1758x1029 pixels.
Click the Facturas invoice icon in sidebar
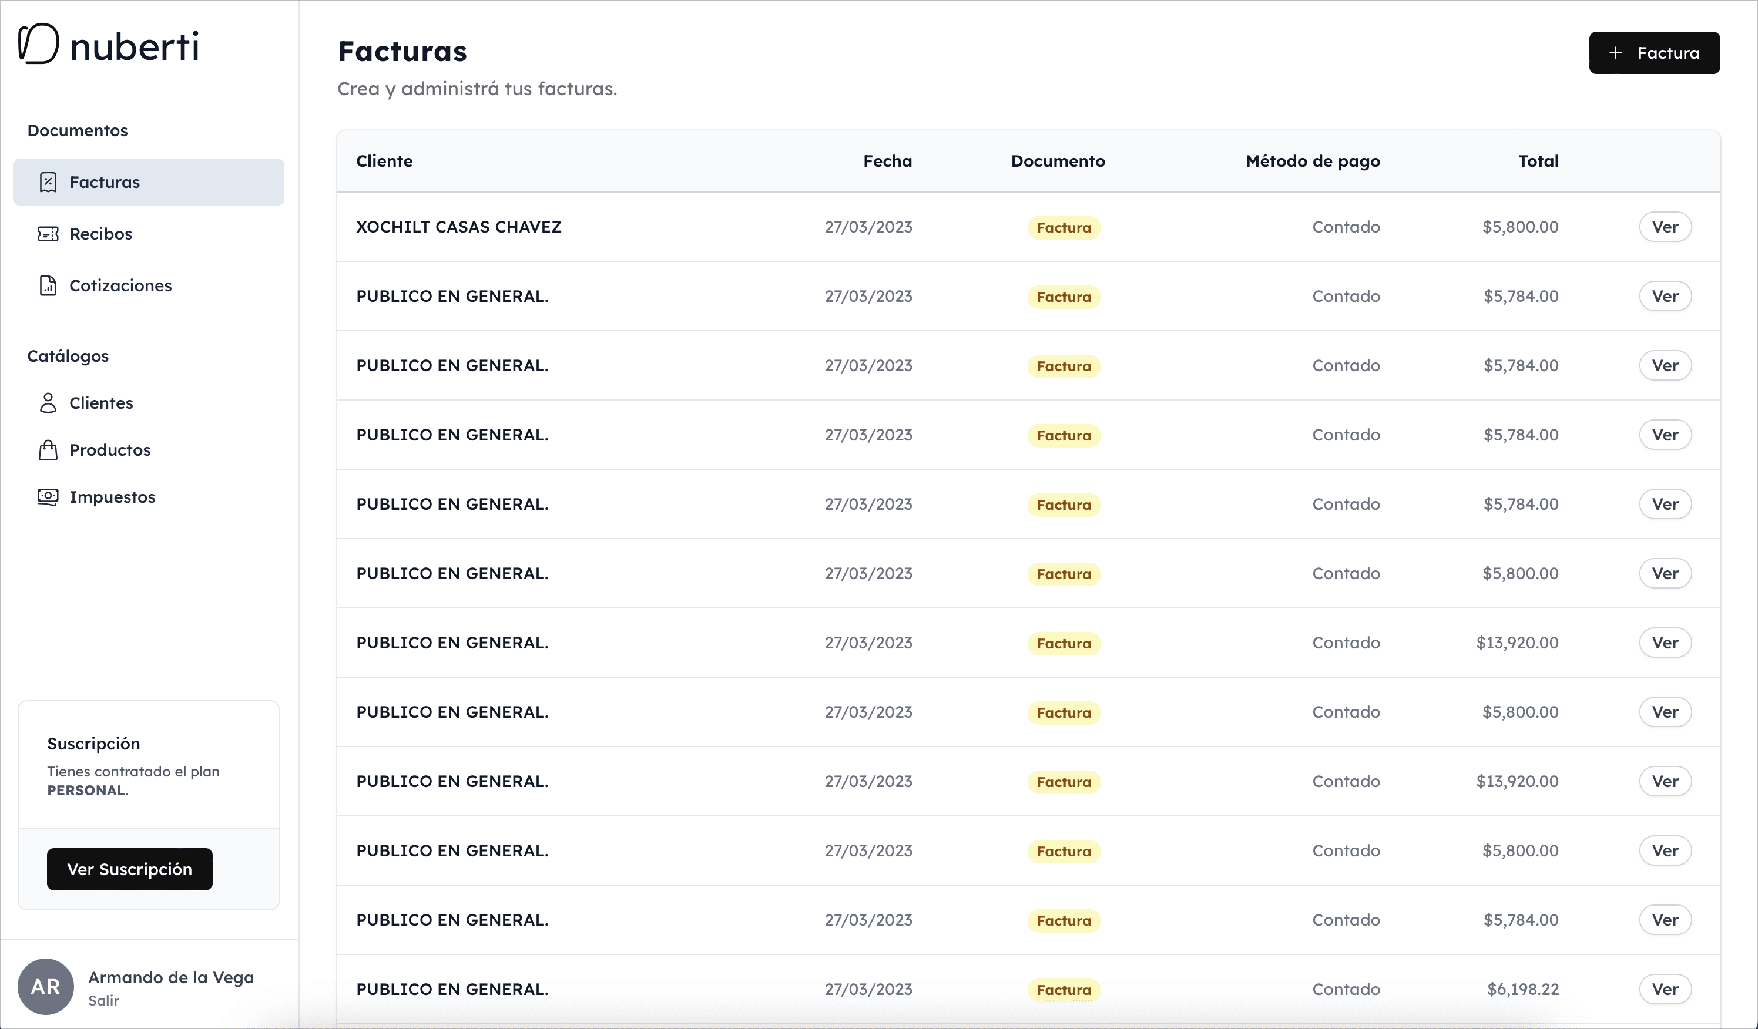click(48, 183)
